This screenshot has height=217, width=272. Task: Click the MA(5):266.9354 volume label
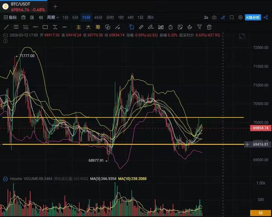pos(103,179)
